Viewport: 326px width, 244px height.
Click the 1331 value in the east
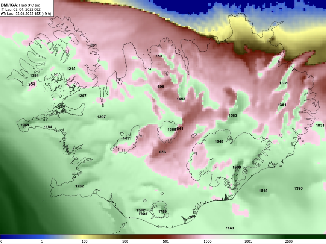(x=283, y=83)
